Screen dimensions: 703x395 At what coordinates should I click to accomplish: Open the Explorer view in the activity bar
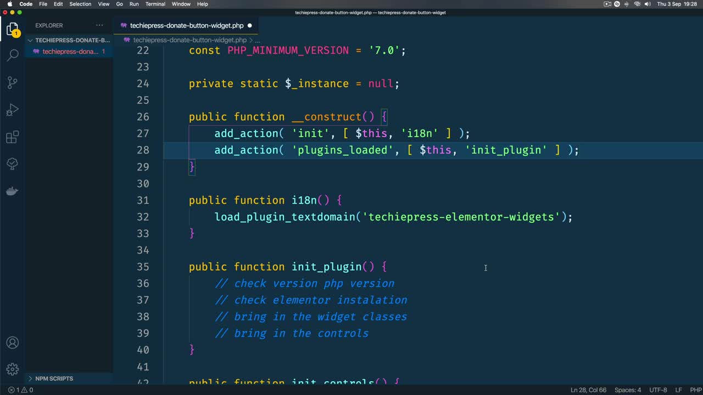point(12,29)
